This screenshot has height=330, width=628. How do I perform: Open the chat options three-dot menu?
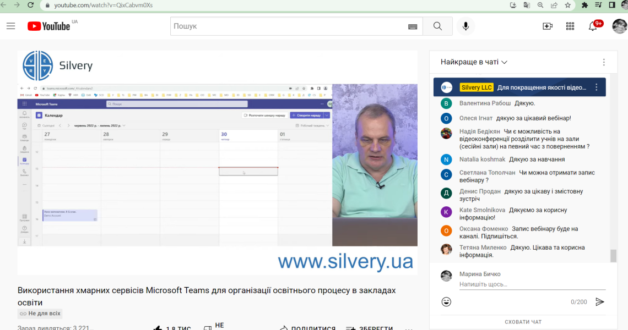coord(604,62)
